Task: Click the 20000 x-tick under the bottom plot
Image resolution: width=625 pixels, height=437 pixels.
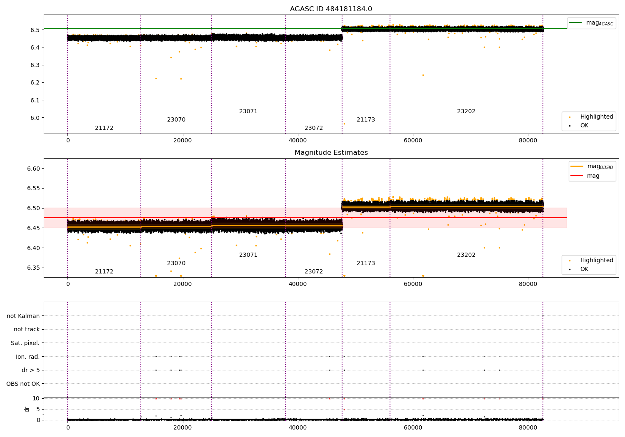Action: pos(182,427)
